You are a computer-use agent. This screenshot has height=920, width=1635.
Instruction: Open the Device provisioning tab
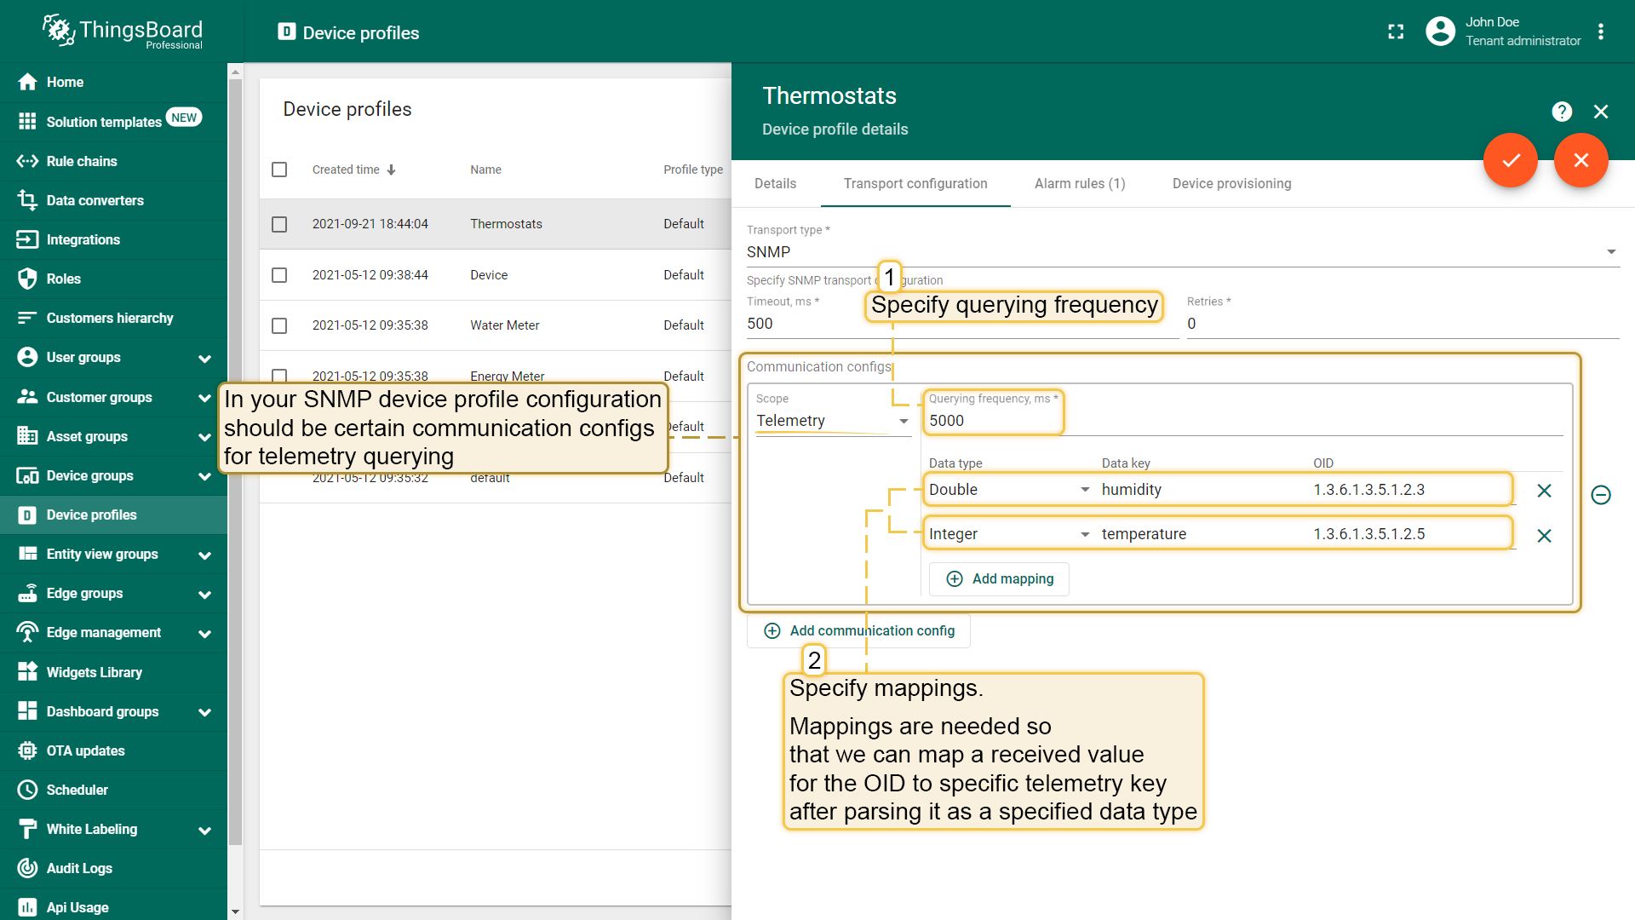(1231, 183)
